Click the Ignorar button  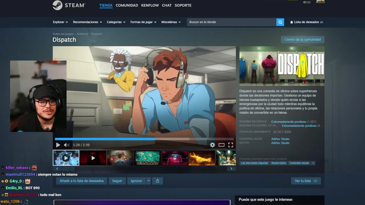[x=136, y=181]
